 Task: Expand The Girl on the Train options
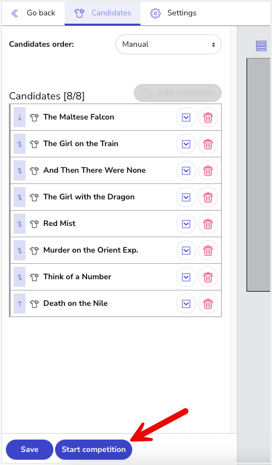186,144
